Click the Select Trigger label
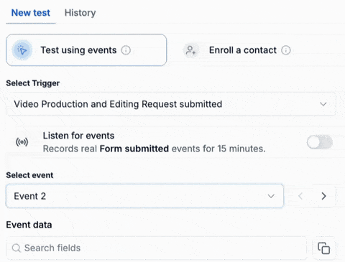The height and width of the screenshot is (262, 345). coord(33,83)
